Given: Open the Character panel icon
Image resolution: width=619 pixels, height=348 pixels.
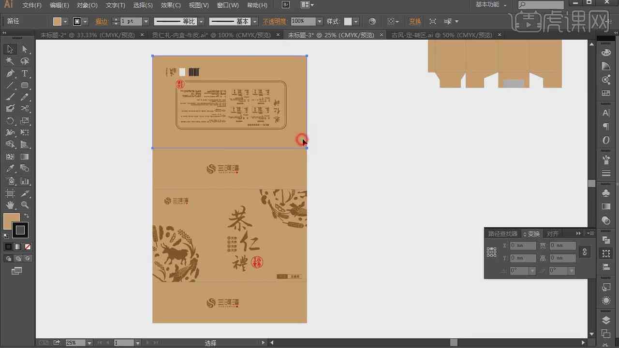Looking at the screenshot, I should coord(606,113).
